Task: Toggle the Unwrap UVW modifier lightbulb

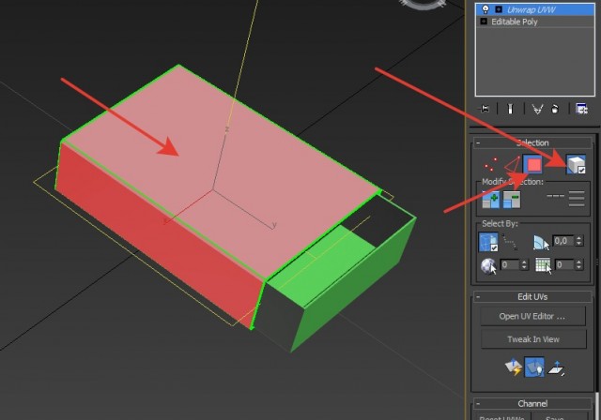Action: coord(485,9)
